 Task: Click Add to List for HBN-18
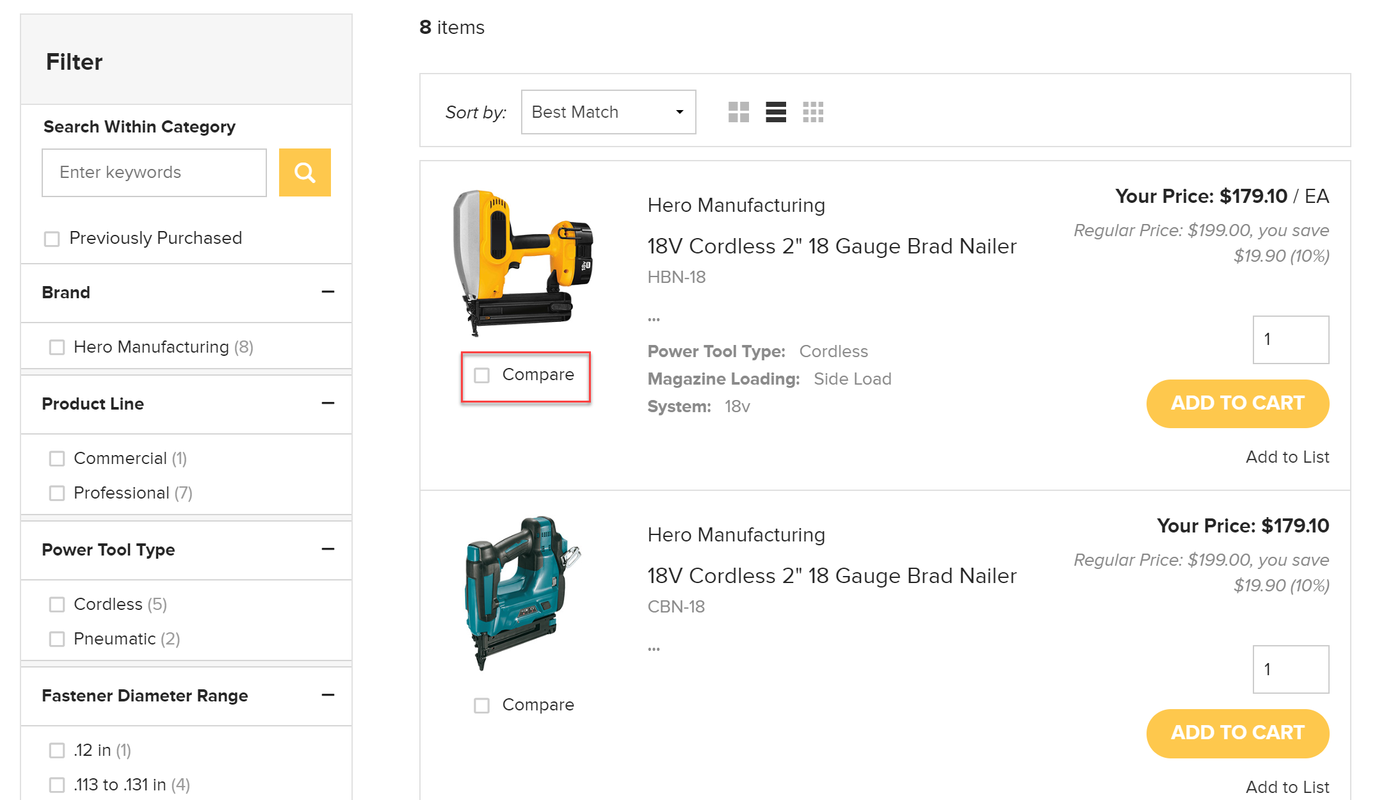tap(1287, 457)
